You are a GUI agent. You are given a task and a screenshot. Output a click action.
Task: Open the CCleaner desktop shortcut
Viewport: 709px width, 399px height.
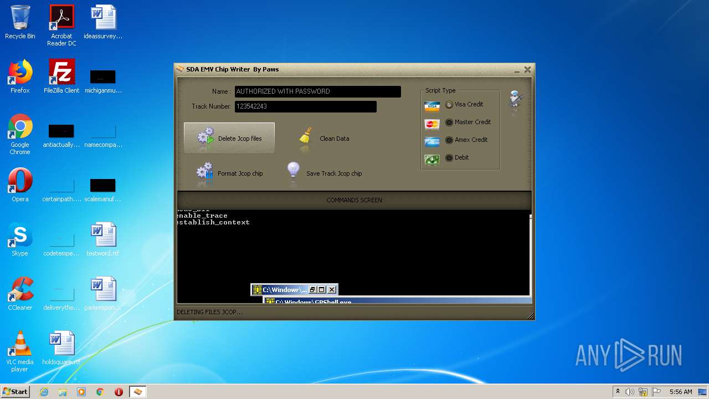20,294
